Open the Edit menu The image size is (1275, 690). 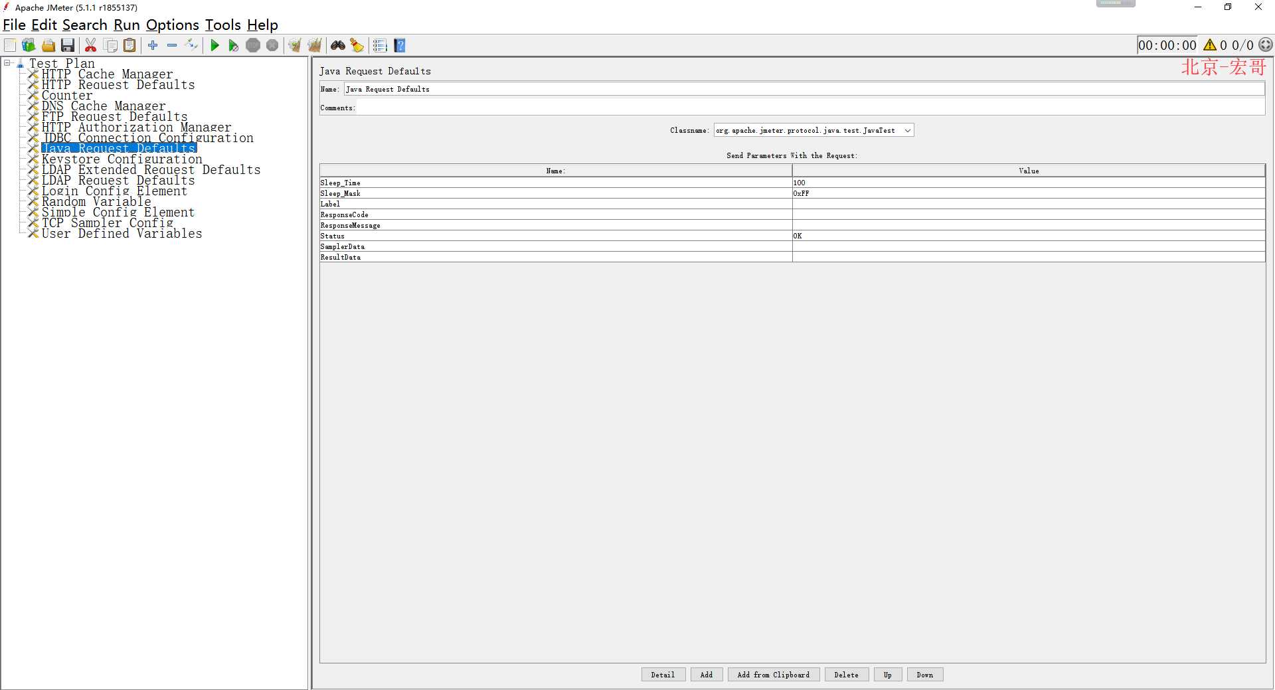click(44, 25)
